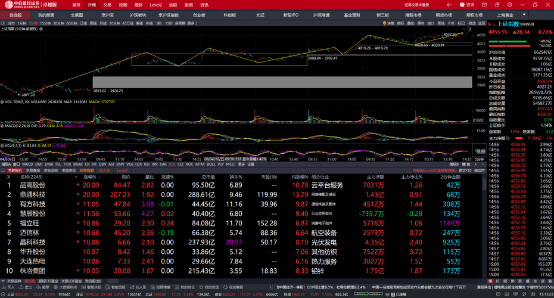The width and height of the screenshot is (554, 298).
Task: Click the info icon next to 上证指数 chart title
Action: [x=41, y=29]
